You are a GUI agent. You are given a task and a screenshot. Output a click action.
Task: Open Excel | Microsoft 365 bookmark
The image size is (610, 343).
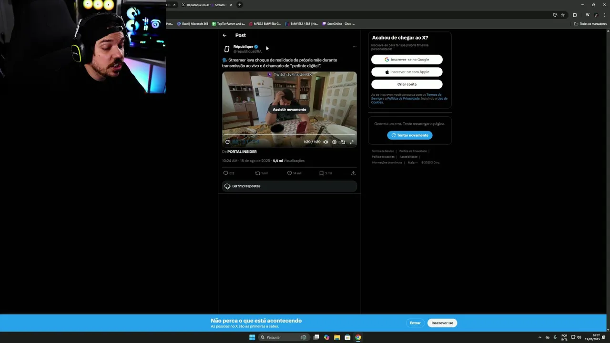click(x=193, y=23)
